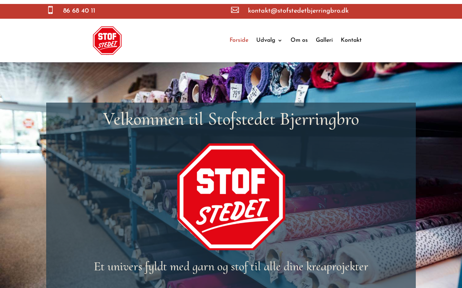Go to the Forside page

point(239,40)
